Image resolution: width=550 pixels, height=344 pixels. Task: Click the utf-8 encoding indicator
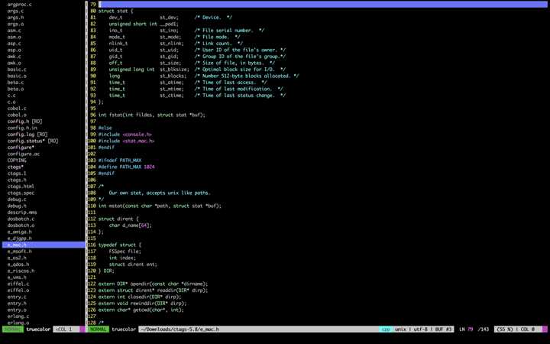point(422,329)
